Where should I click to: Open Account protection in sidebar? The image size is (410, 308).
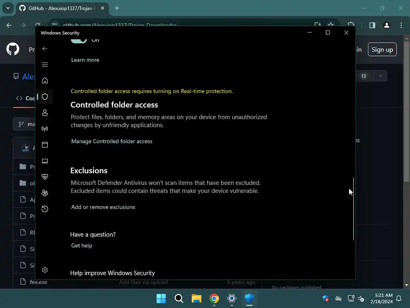click(45, 113)
